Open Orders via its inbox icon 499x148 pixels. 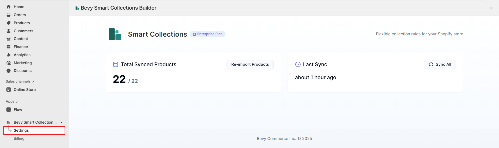pos(9,15)
